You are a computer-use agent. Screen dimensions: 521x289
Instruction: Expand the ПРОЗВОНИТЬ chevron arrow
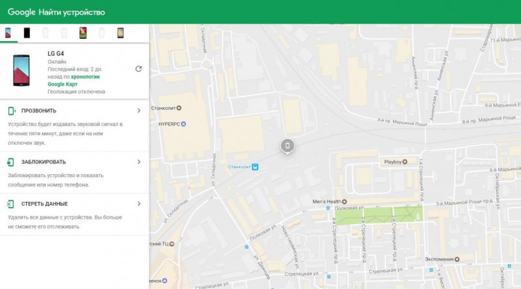click(139, 110)
